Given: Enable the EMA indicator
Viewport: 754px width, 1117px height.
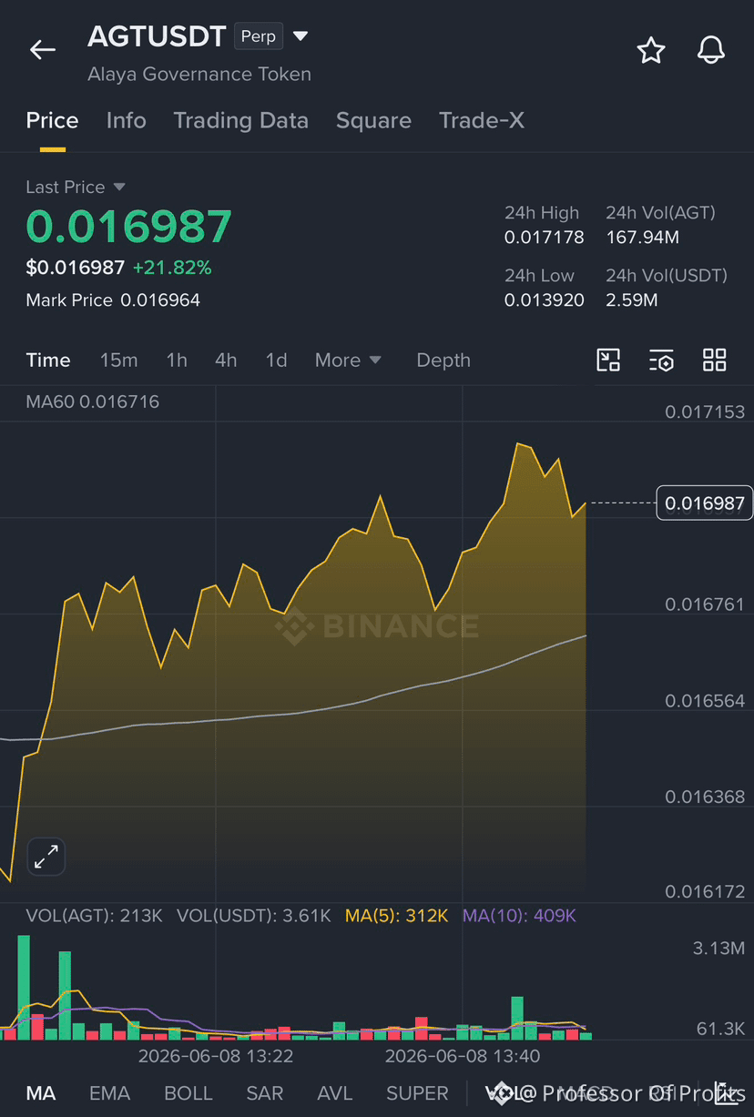Looking at the screenshot, I should click(x=109, y=1092).
